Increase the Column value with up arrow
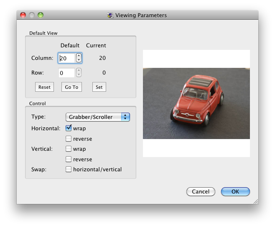This screenshot has height=227, width=275. 79,56
